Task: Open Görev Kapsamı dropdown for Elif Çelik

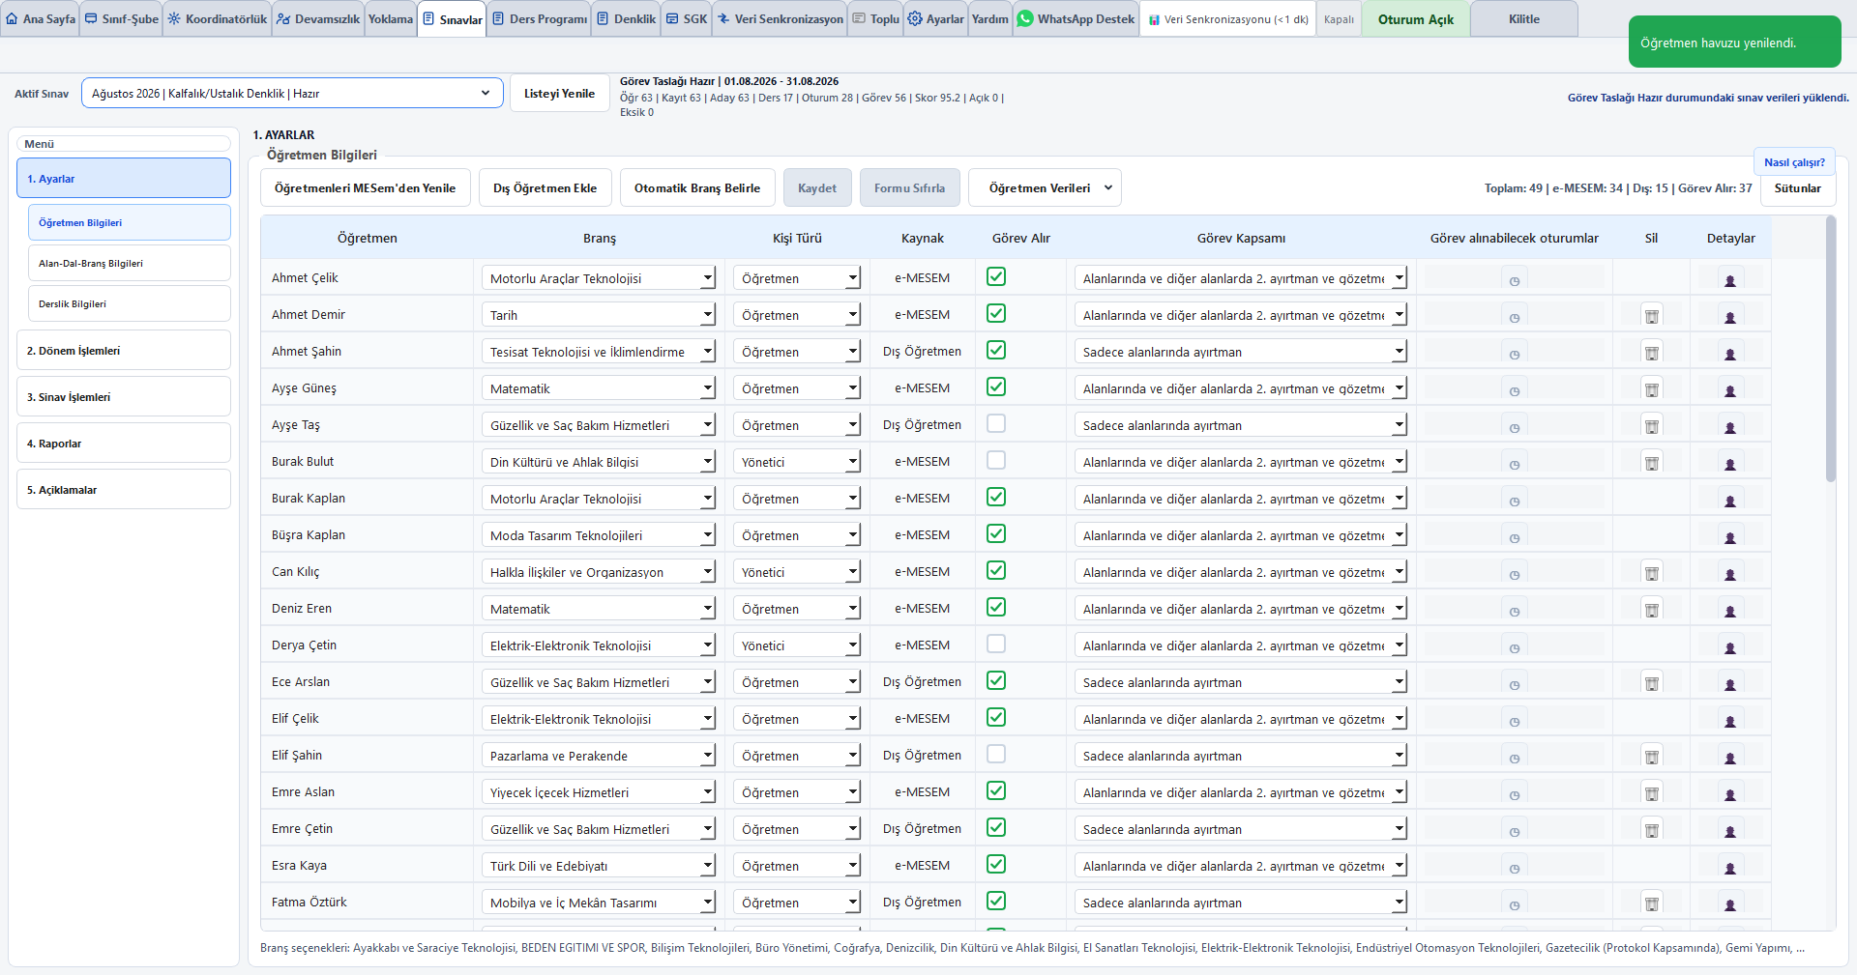Action: pyautogui.click(x=1241, y=719)
